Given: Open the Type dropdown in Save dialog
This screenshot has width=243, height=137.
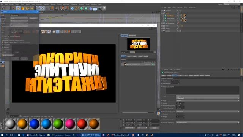Looking at the screenshot, I should pyautogui.click(x=19, y=15).
